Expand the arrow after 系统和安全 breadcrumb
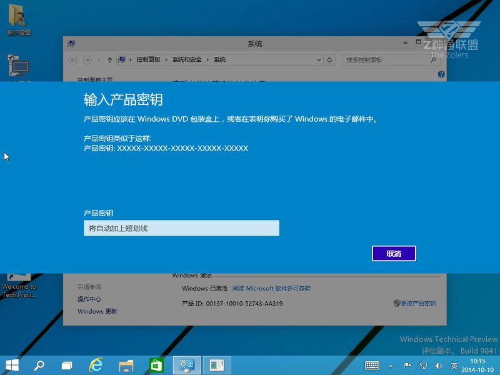 (x=207, y=59)
